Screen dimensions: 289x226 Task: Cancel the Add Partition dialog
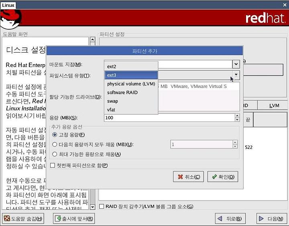(x=188, y=177)
